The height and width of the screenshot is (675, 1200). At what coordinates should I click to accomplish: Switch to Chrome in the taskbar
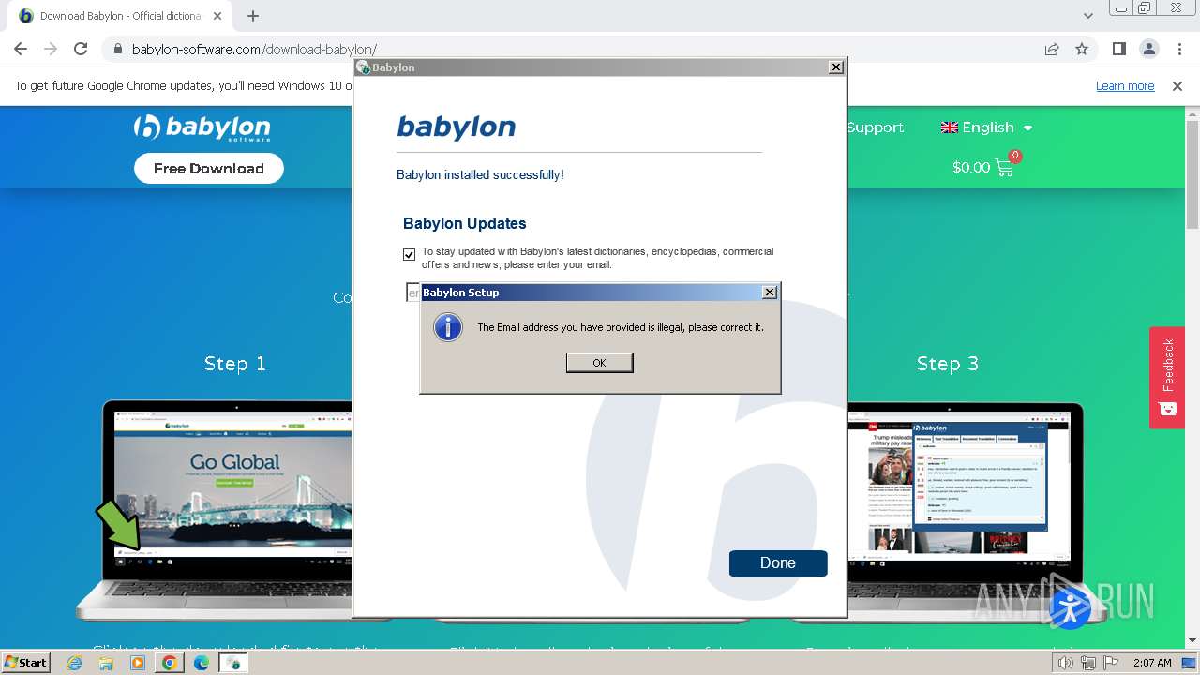[170, 663]
